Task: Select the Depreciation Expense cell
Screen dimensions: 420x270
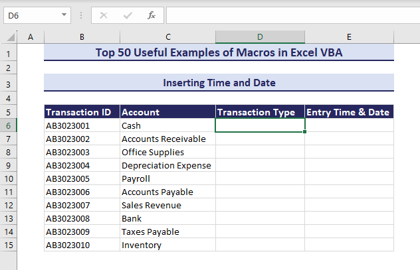Action: pyautogui.click(x=167, y=165)
